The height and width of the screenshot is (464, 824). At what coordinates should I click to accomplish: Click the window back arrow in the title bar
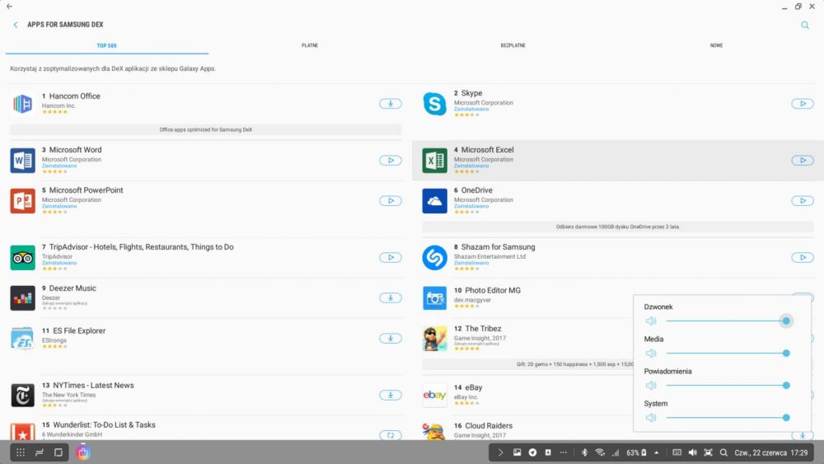pos(9,7)
